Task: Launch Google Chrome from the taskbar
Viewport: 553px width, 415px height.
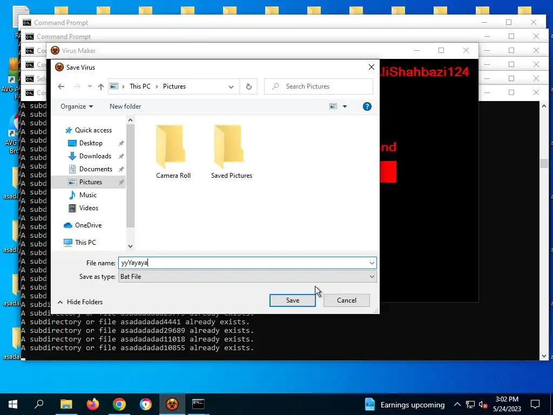Action: [x=119, y=404]
